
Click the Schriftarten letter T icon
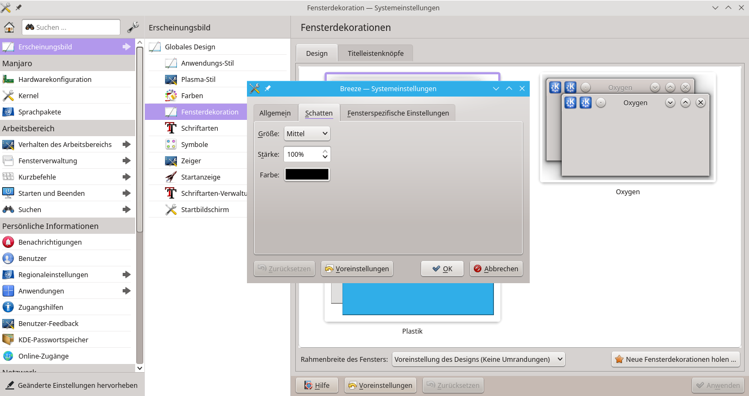[171, 128]
